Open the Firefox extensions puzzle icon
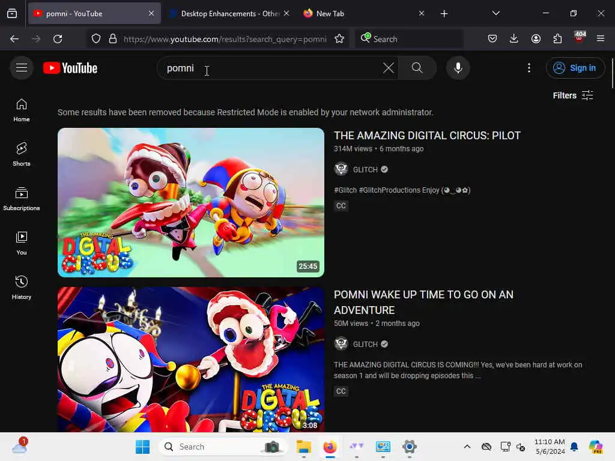This screenshot has width=615, height=461. click(557, 38)
